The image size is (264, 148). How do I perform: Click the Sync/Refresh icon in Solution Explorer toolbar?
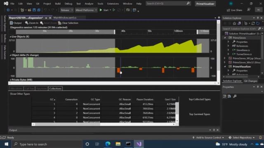point(253,23)
